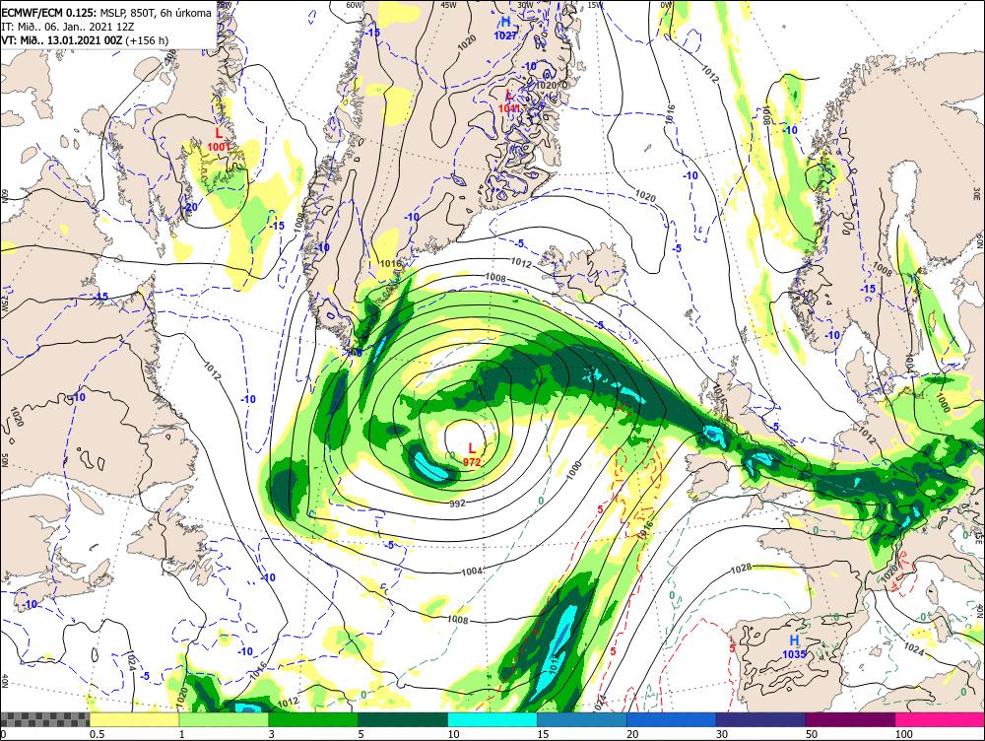
Task: Click the 15W longitude label
Action: [596, 5]
